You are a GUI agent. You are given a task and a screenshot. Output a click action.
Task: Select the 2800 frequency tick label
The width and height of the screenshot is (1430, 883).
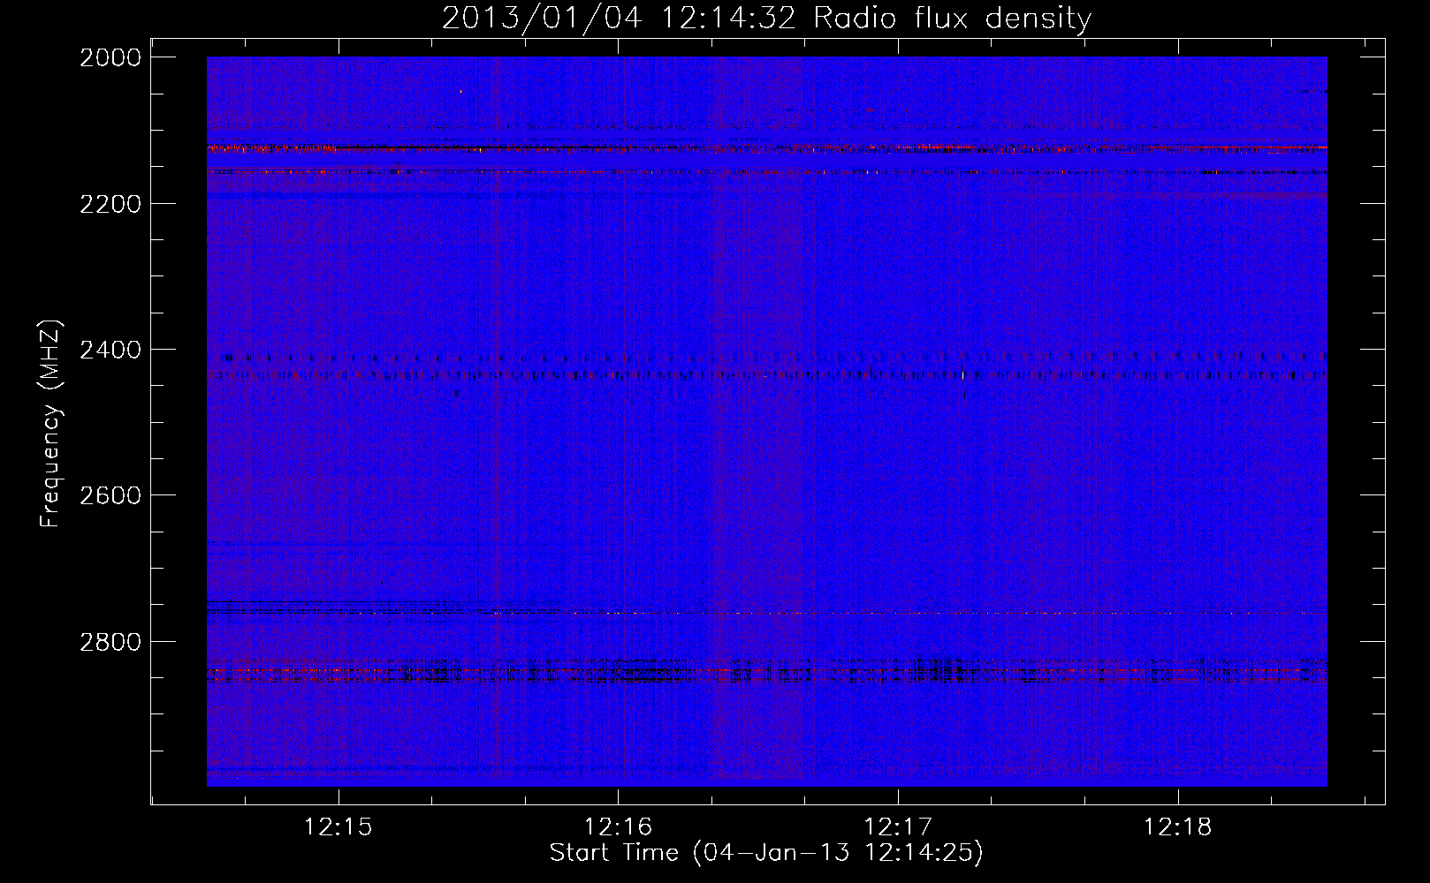point(110,641)
